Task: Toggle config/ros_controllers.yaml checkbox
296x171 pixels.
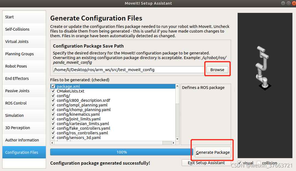Action: (x=53, y=133)
